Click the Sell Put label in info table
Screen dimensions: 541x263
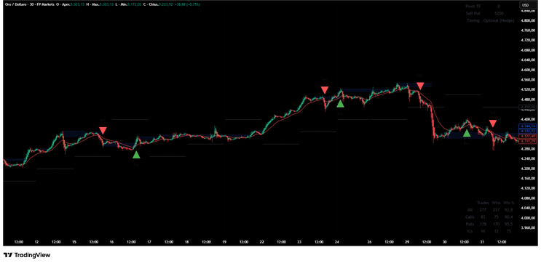(473, 13)
